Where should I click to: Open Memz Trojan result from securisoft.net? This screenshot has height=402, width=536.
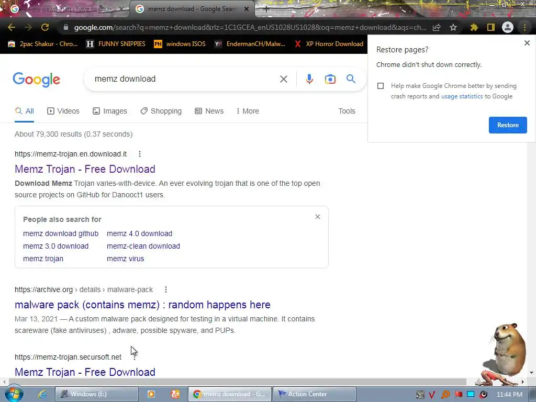[x=85, y=372]
